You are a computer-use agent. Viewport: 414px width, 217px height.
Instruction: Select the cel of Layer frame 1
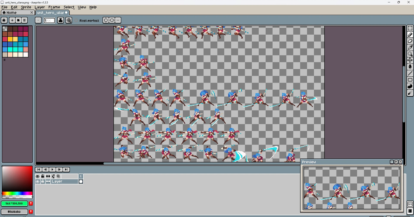(81, 181)
